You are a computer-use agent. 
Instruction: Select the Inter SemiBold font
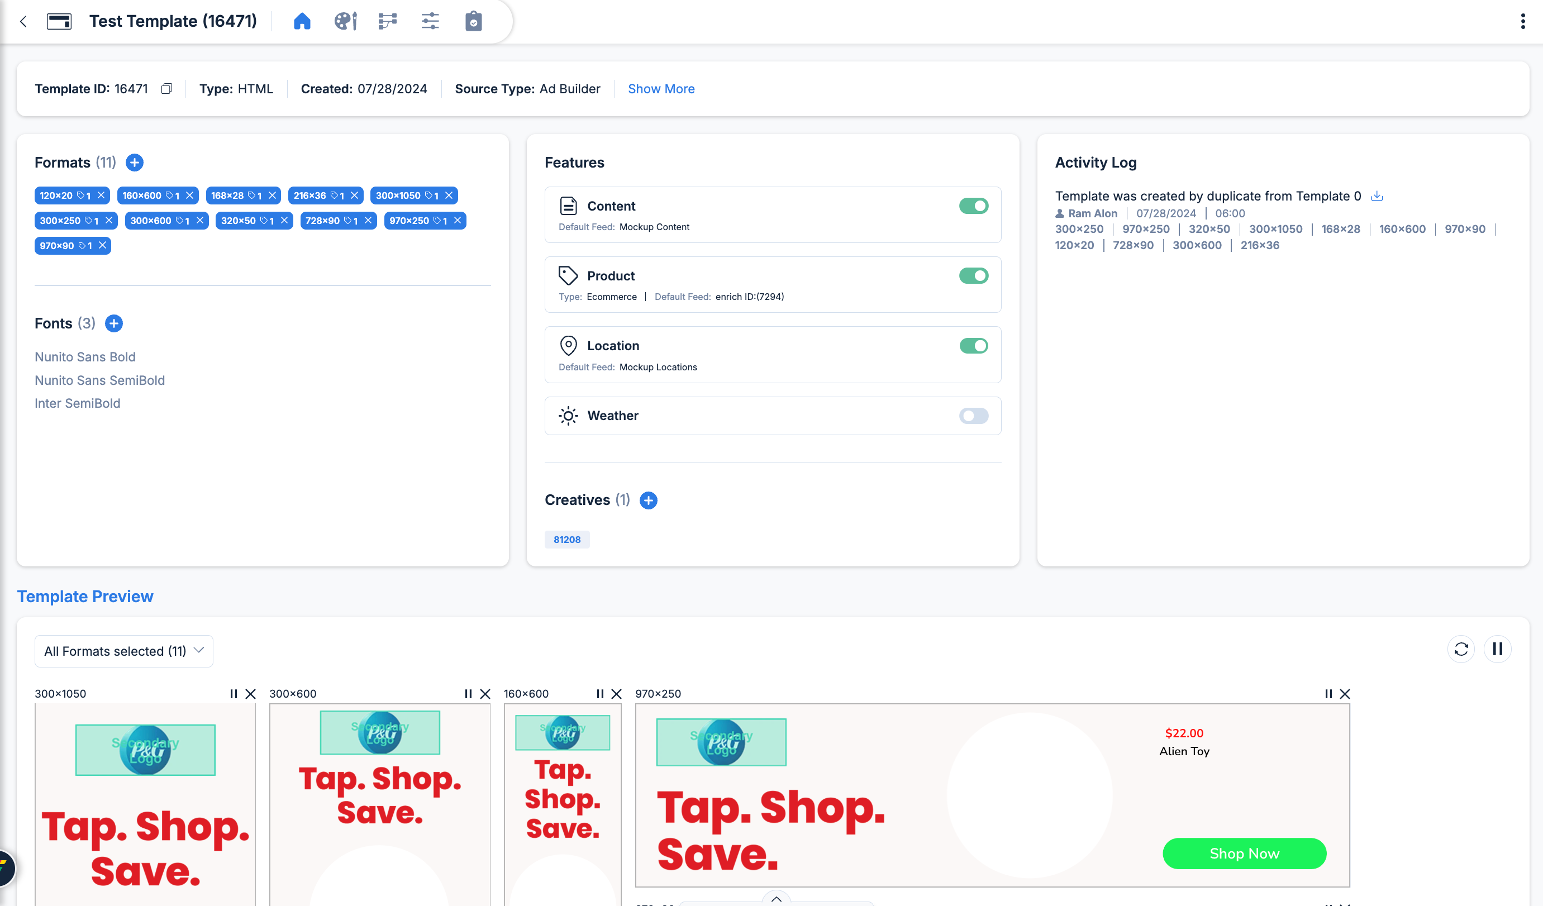[78, 403]
